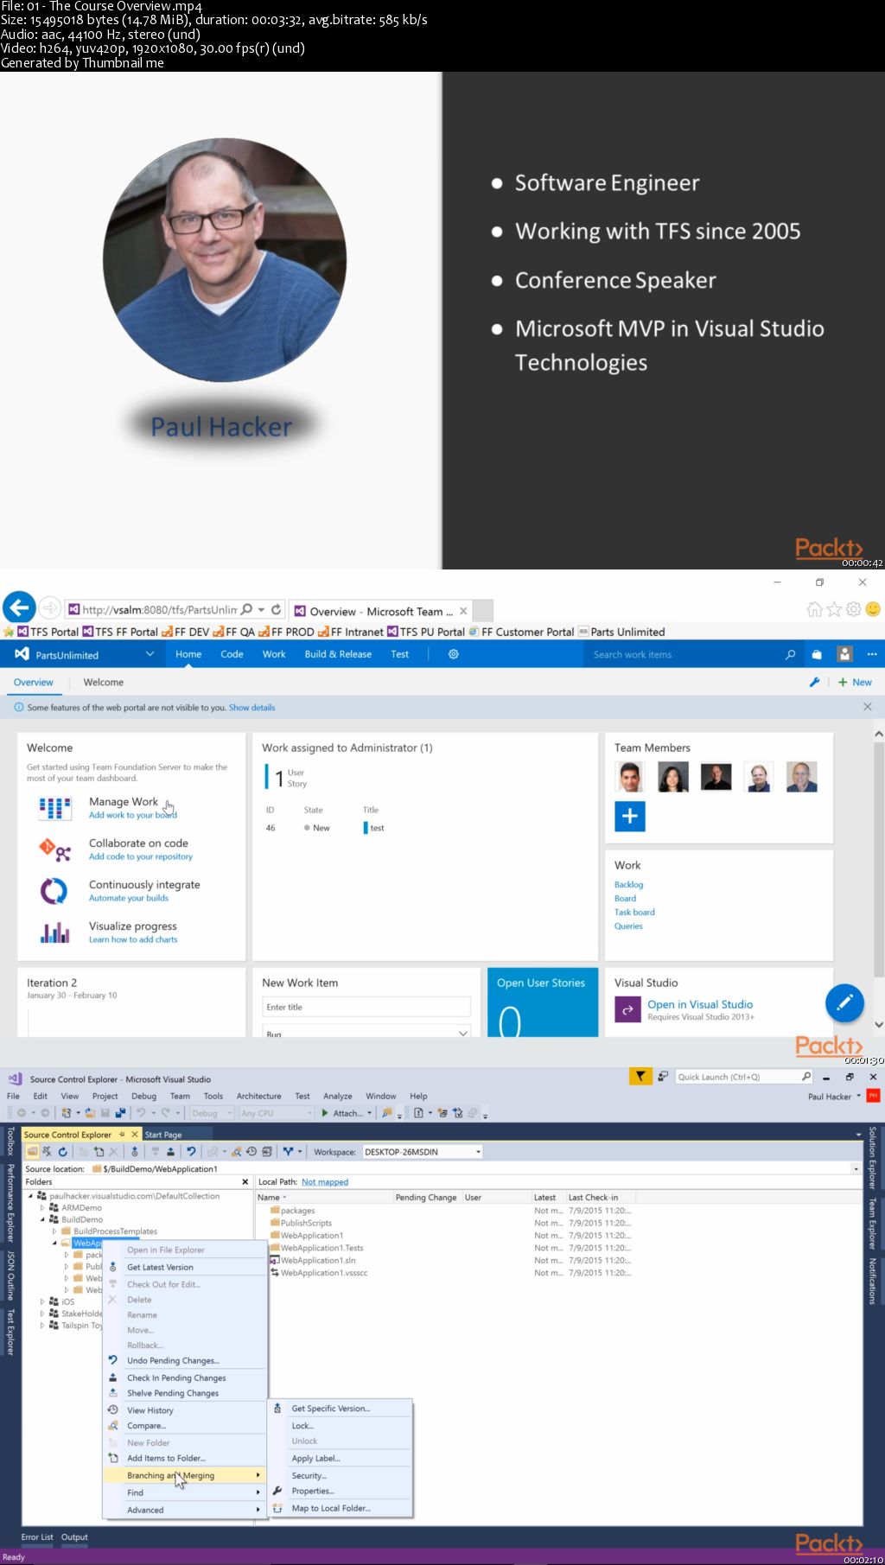Open the Backlog link under Work
This screenshot has width=885, height=1565.
point(628,884)
